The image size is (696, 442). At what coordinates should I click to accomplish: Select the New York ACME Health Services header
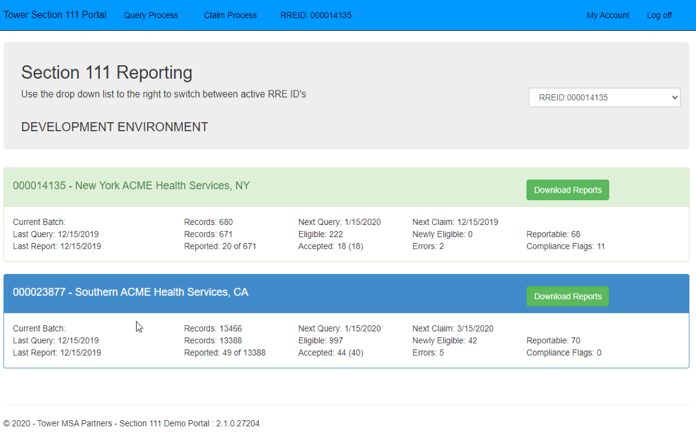point(132,185)
